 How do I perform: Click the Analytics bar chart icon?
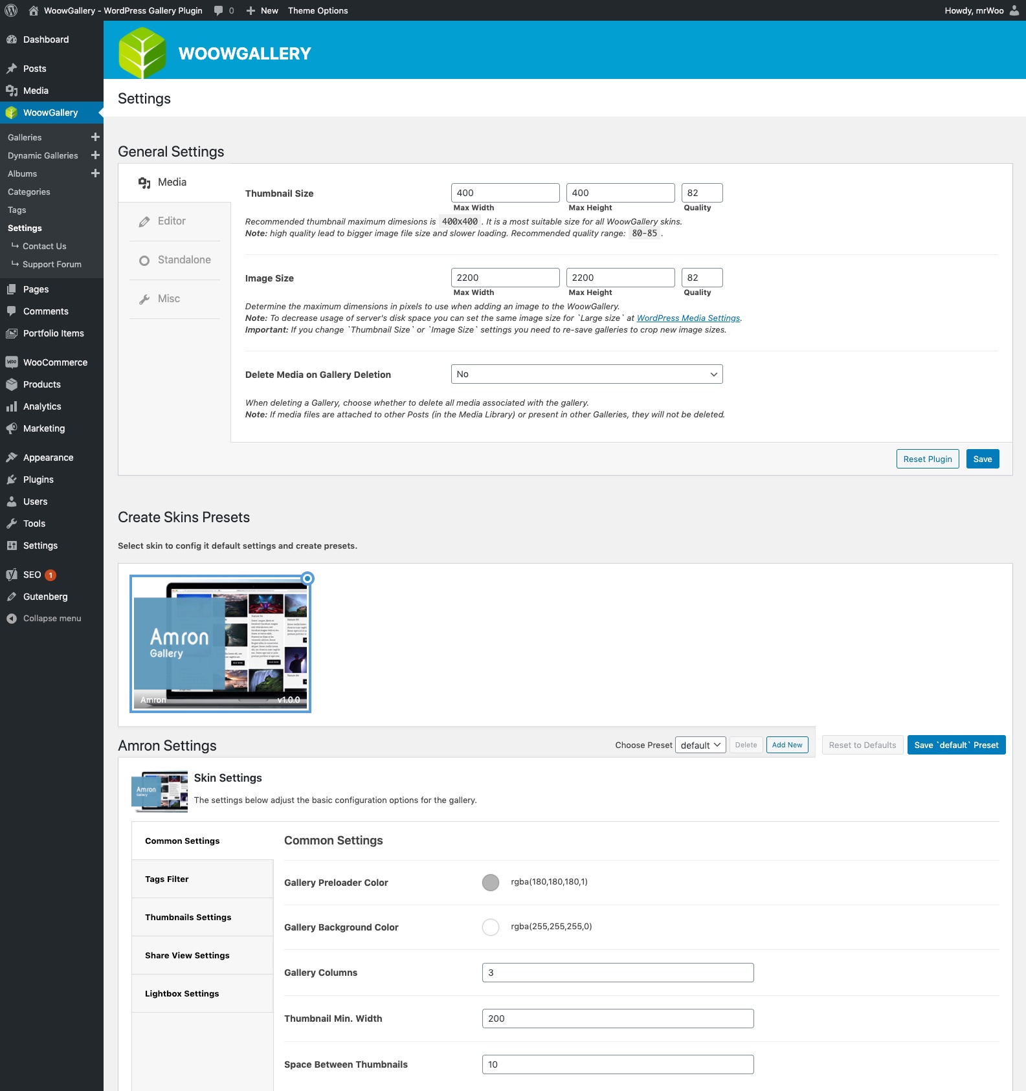coord(12,406)
